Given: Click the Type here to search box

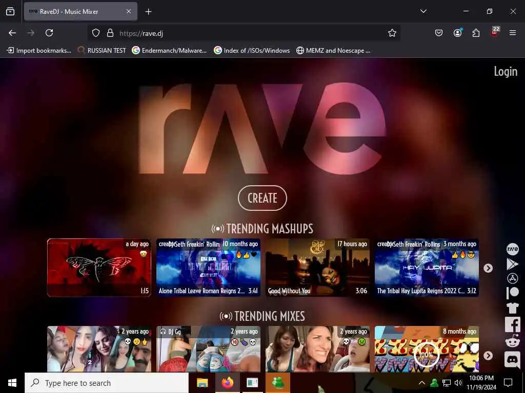Looking at the screenshot, I should coord(107,383).
